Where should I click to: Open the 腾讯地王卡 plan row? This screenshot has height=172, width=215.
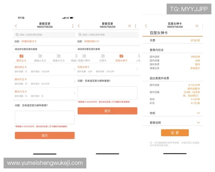click(x=45, y=69)
